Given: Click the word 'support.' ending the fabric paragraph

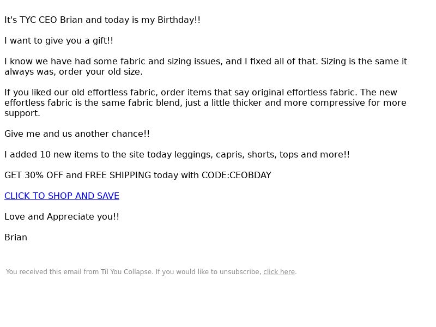Looking at the screenshot, I should click(22, 113).
